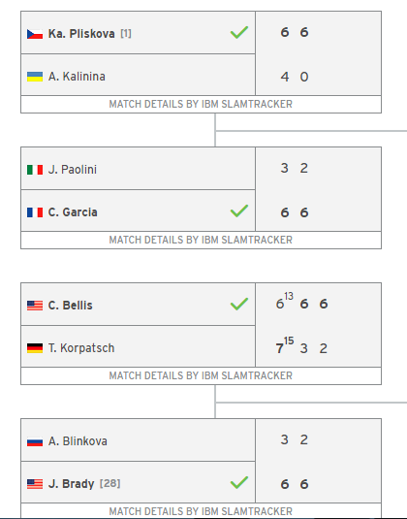This screenshot has width=407, height=519.
Task: Click J. Brady seeded player name
Action: [x=71, y=484]
